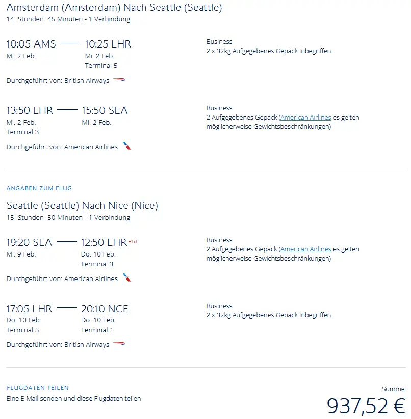Screen dimensions: 411x419
Task: Open American Airlines link for LHR–SEA baggage
Action: (306, 118)
